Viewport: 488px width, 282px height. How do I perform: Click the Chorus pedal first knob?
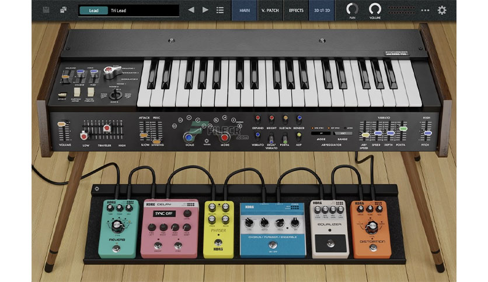(249, 223)
